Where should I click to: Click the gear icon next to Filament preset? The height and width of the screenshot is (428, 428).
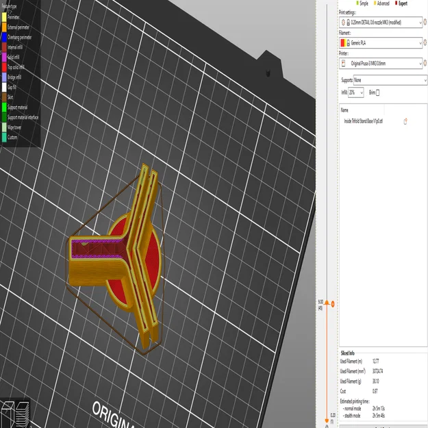pos(425,42)
